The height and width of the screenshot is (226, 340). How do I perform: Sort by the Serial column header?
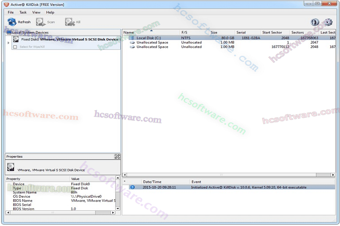coord(248,32)
